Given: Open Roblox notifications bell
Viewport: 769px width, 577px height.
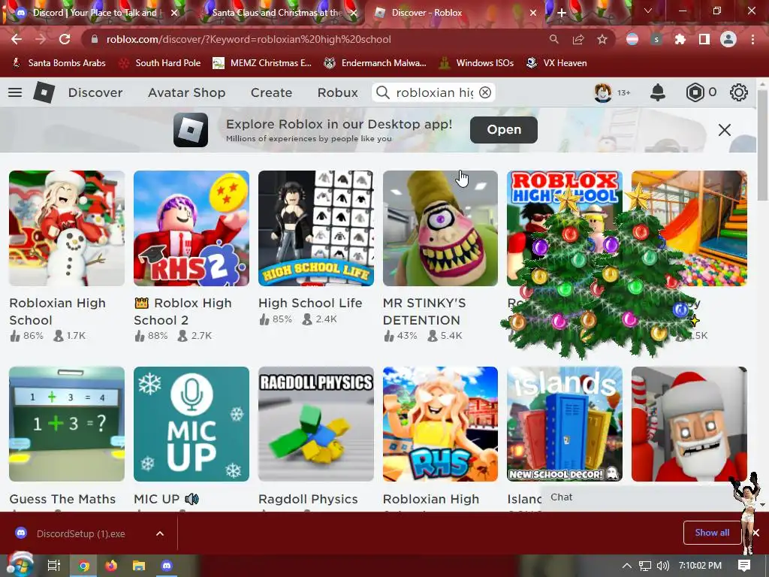Looking at the screenshot, I should [658, 92].
